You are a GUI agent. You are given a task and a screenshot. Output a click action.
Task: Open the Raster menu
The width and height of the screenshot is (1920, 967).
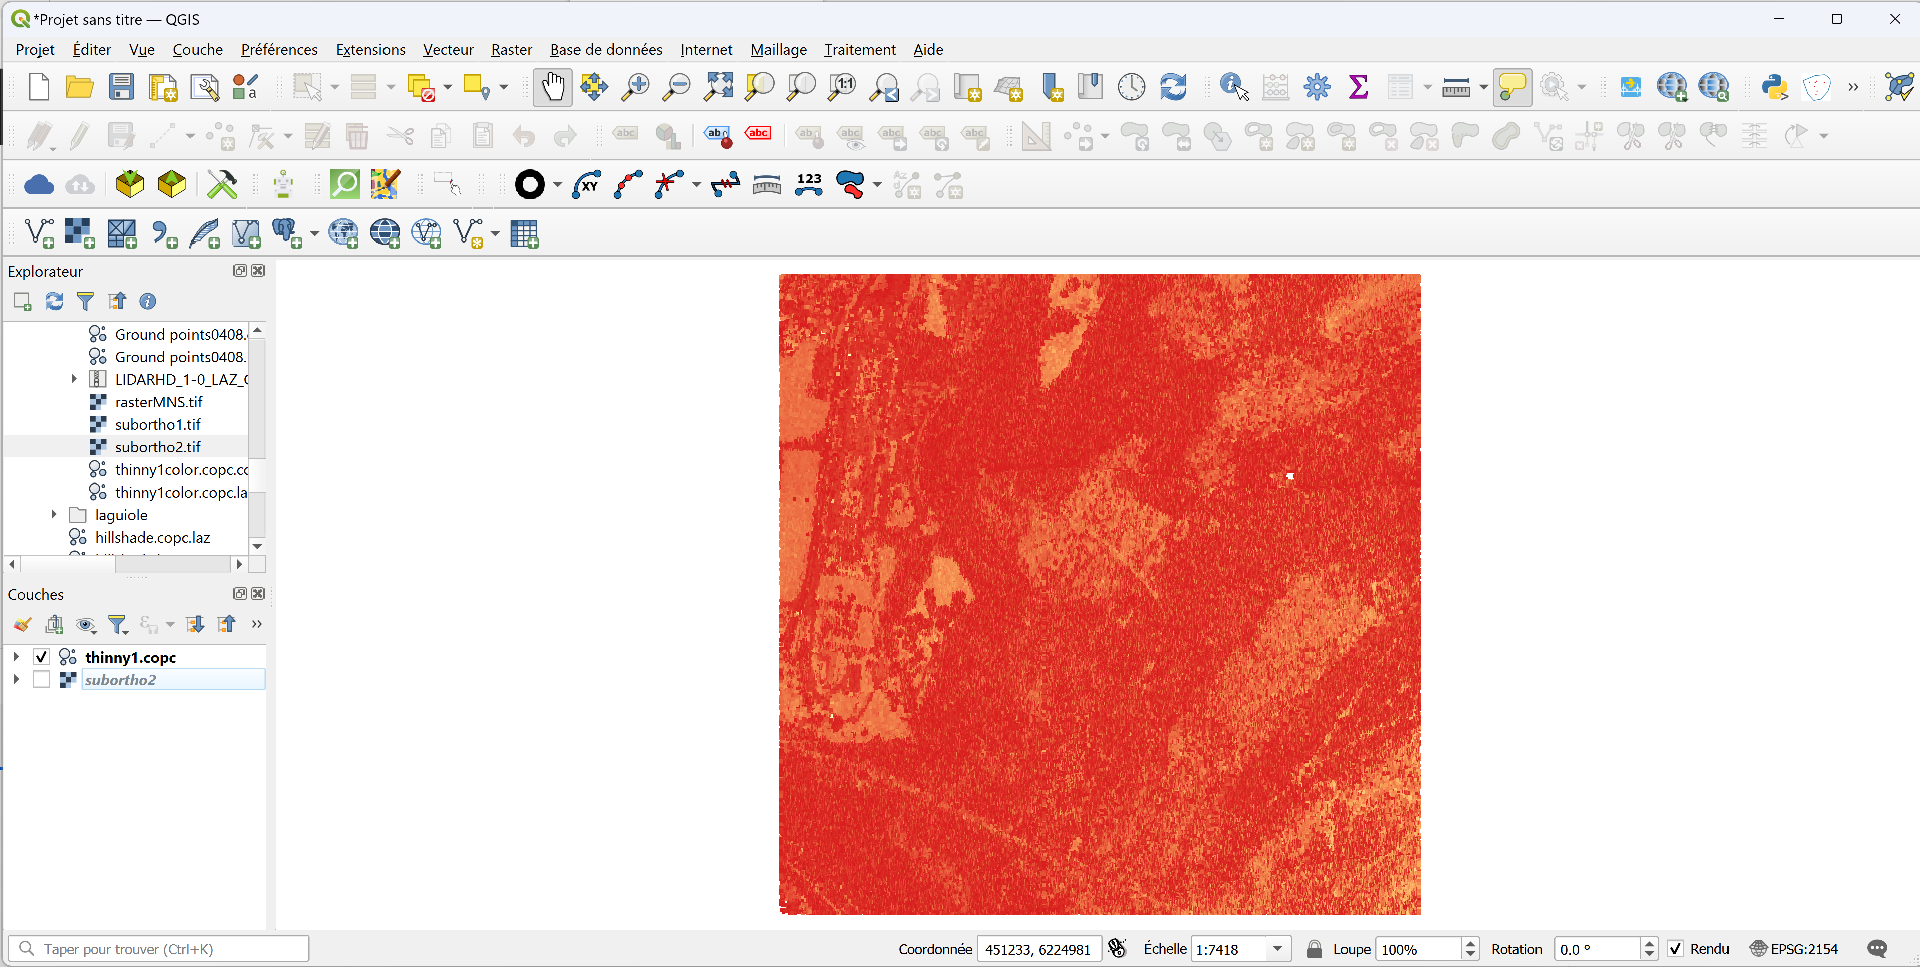[x=511, y=49]
